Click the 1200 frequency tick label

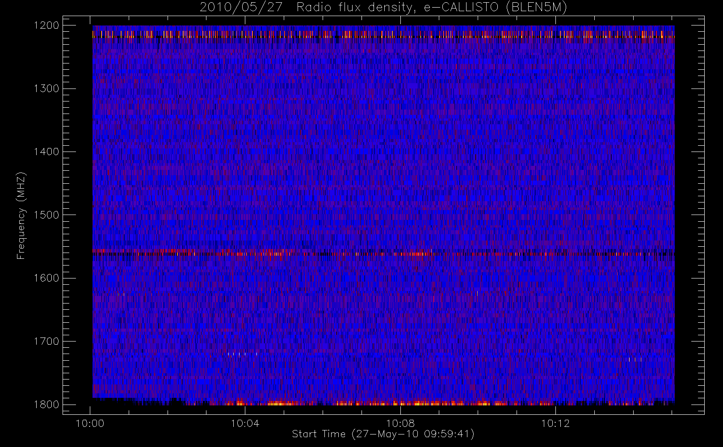pyautogui.click(x=46, y=25)
